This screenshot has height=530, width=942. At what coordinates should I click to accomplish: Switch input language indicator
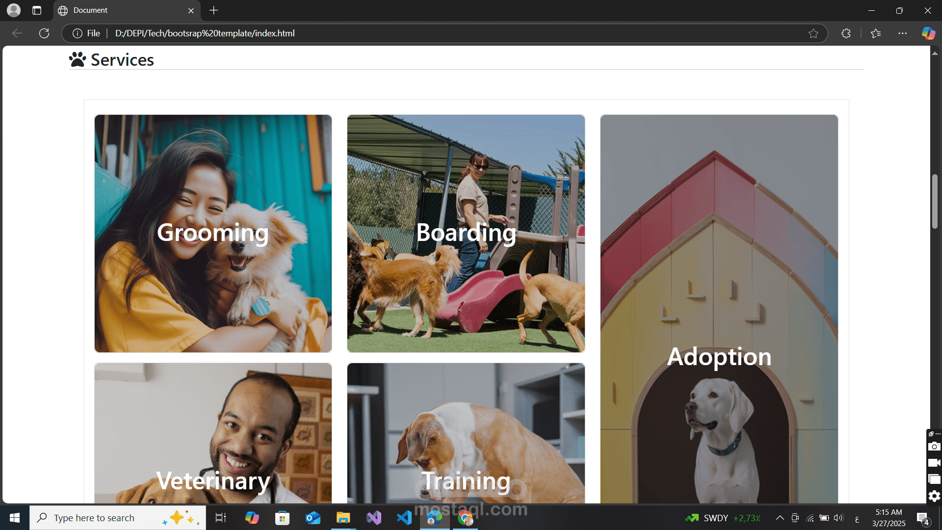857,519
